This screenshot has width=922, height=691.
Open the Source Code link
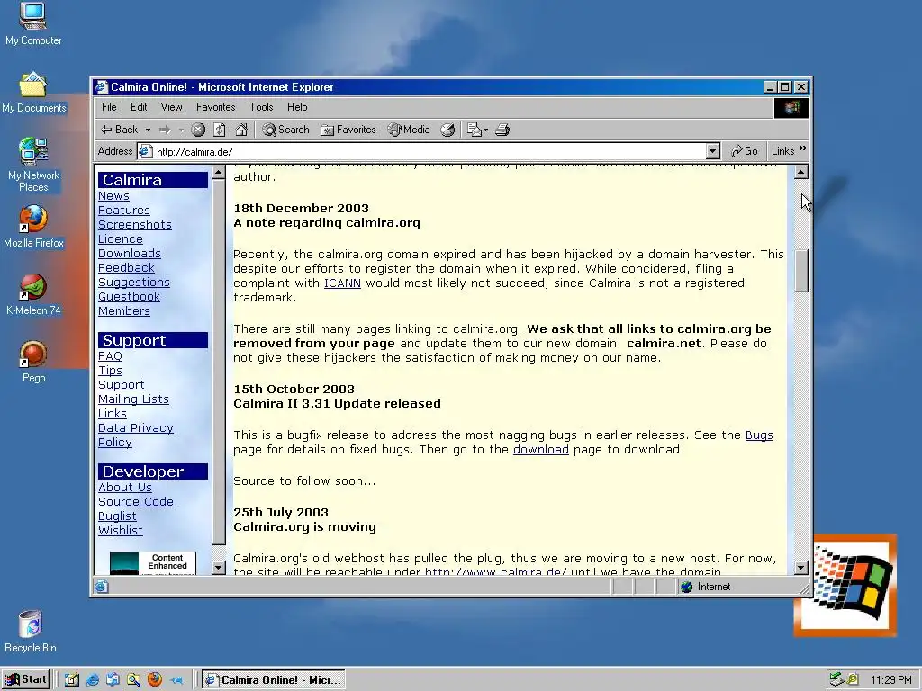click(x=136, y=501)
